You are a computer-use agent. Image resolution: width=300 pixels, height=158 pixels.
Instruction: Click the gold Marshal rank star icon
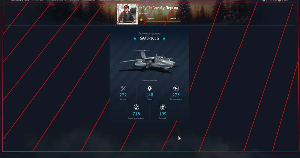pyautogui.click(x=141, y=19)
